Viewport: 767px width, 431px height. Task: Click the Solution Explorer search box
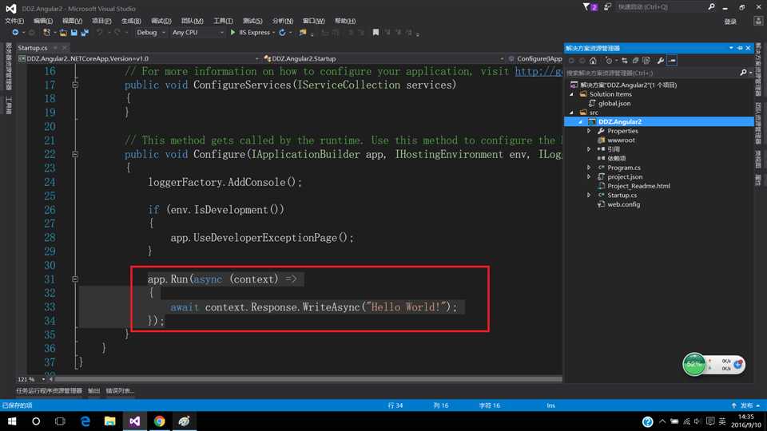[x=653, y=73]
